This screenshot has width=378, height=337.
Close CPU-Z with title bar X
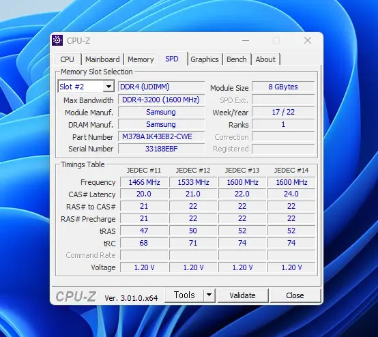(x=308, y=40)
